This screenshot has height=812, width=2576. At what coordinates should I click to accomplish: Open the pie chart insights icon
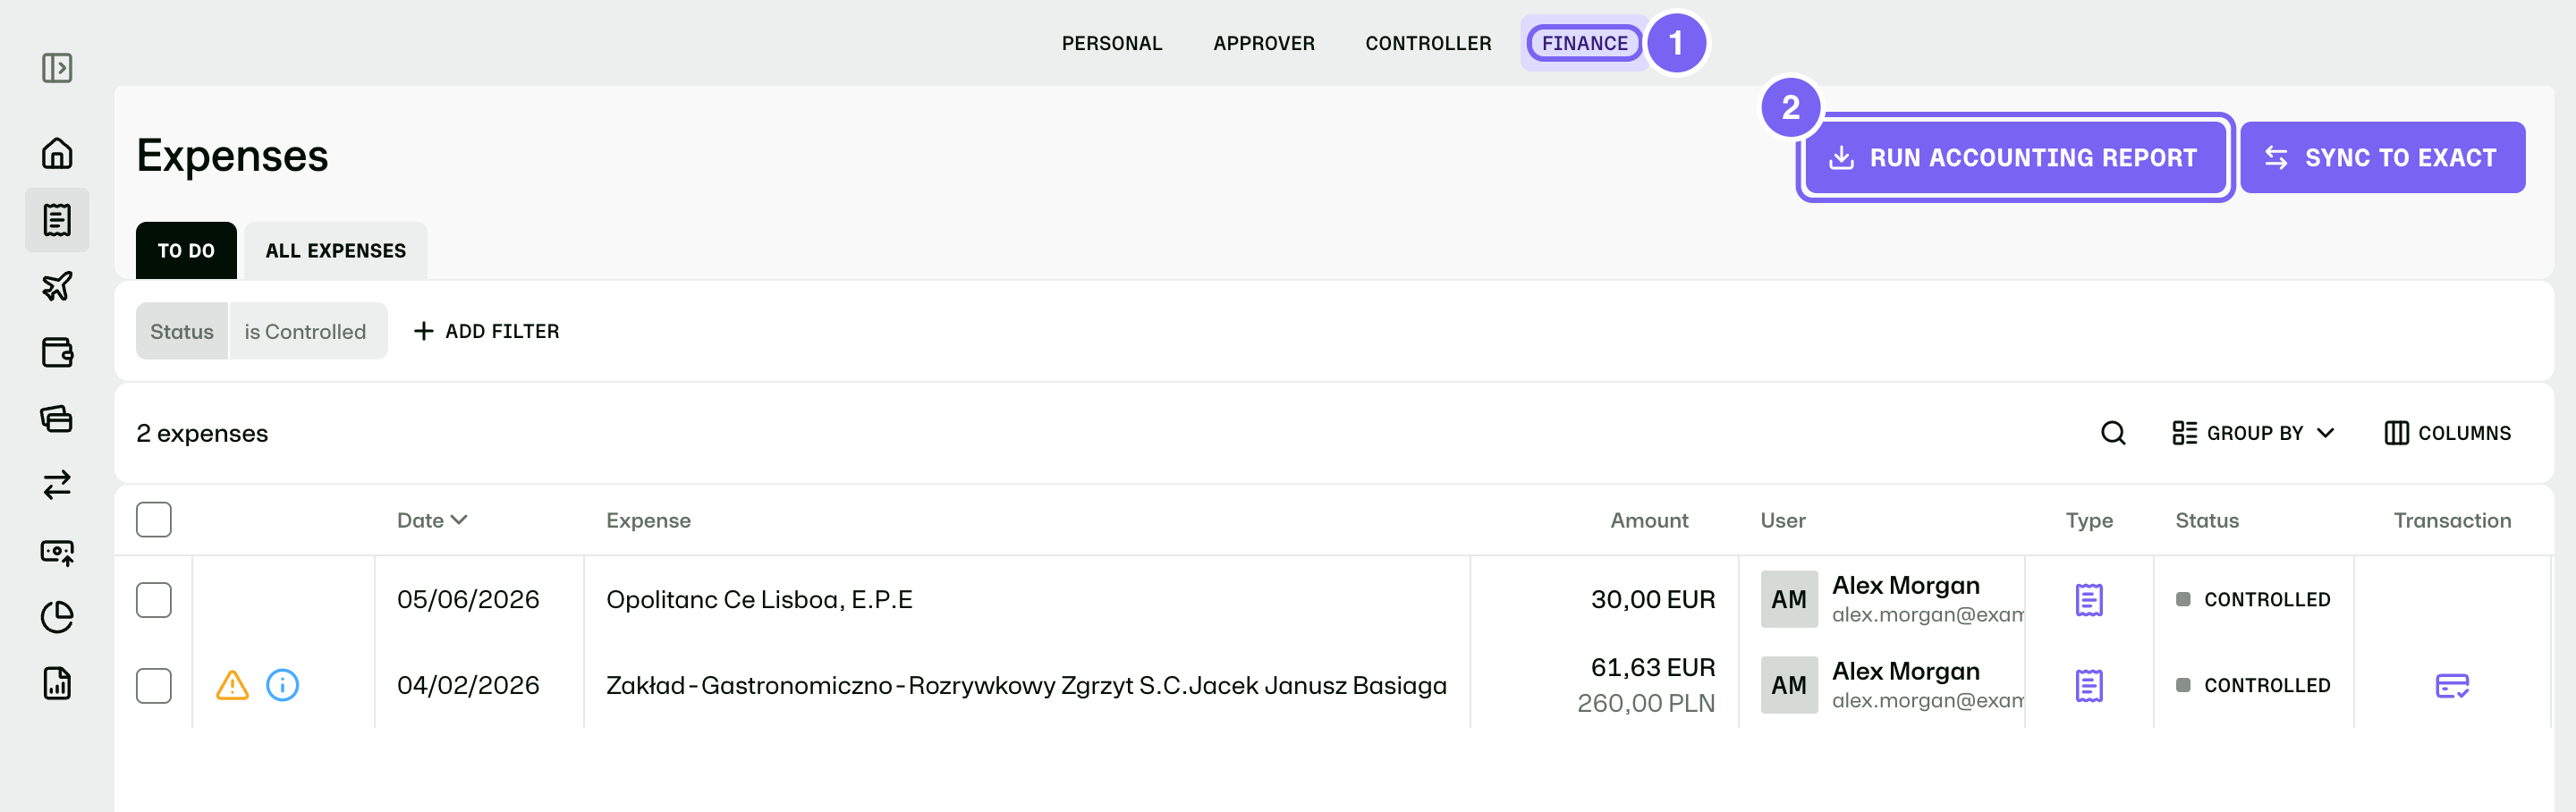tap(57, 617)
